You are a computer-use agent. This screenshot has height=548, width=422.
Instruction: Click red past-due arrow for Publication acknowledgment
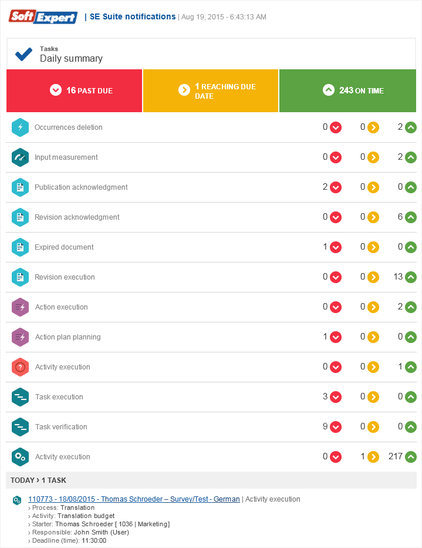tap(336, 187)
